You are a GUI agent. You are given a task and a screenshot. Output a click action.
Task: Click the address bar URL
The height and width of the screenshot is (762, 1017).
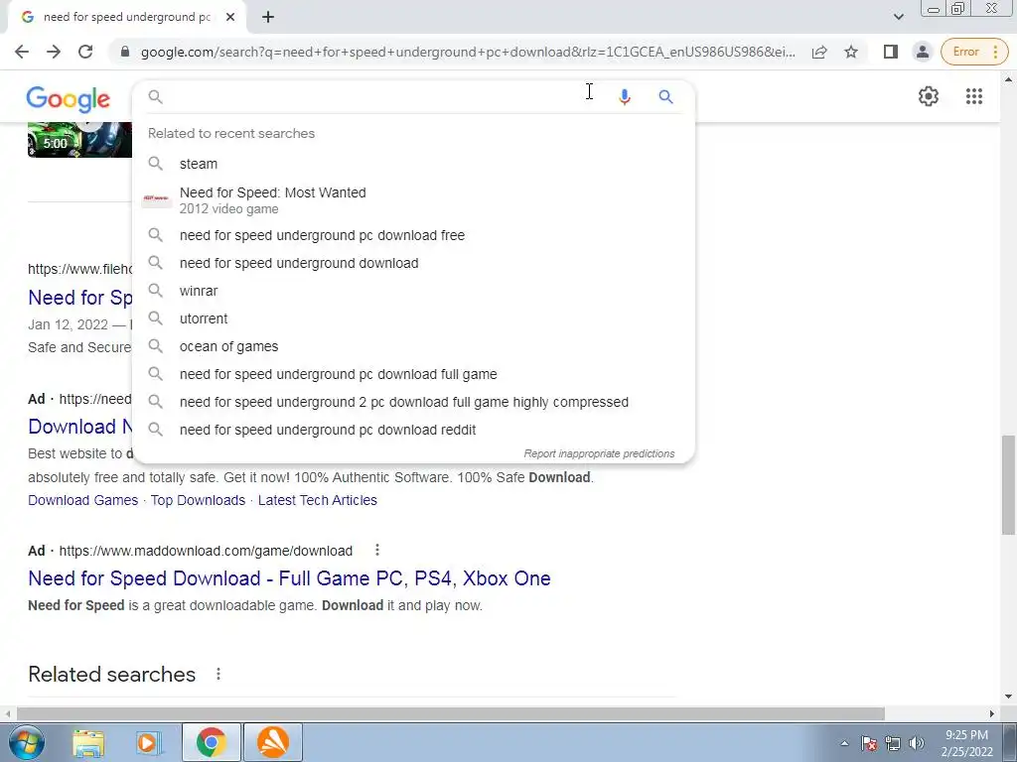pyautogui.click(x=468, y=52)
